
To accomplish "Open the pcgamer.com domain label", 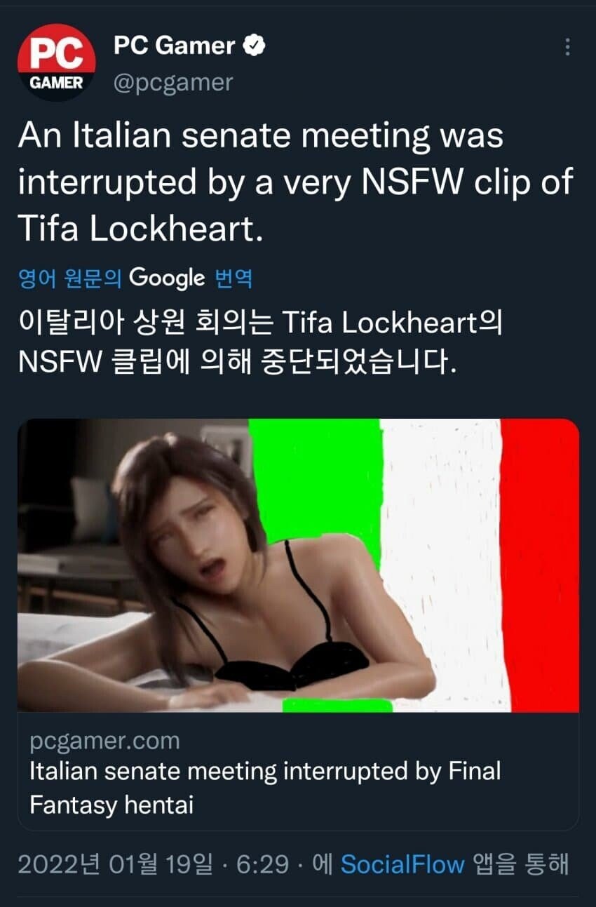I will pos(104,741).
